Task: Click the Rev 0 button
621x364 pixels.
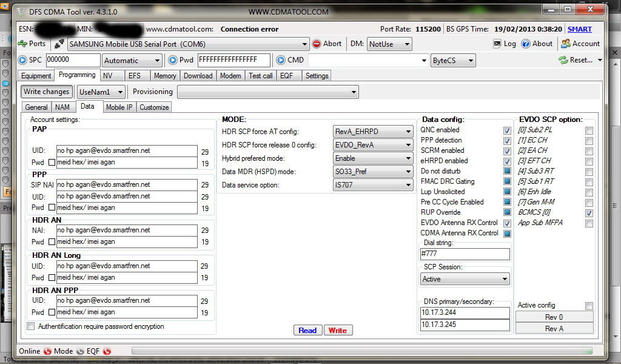Action: [x=554, y=317]
